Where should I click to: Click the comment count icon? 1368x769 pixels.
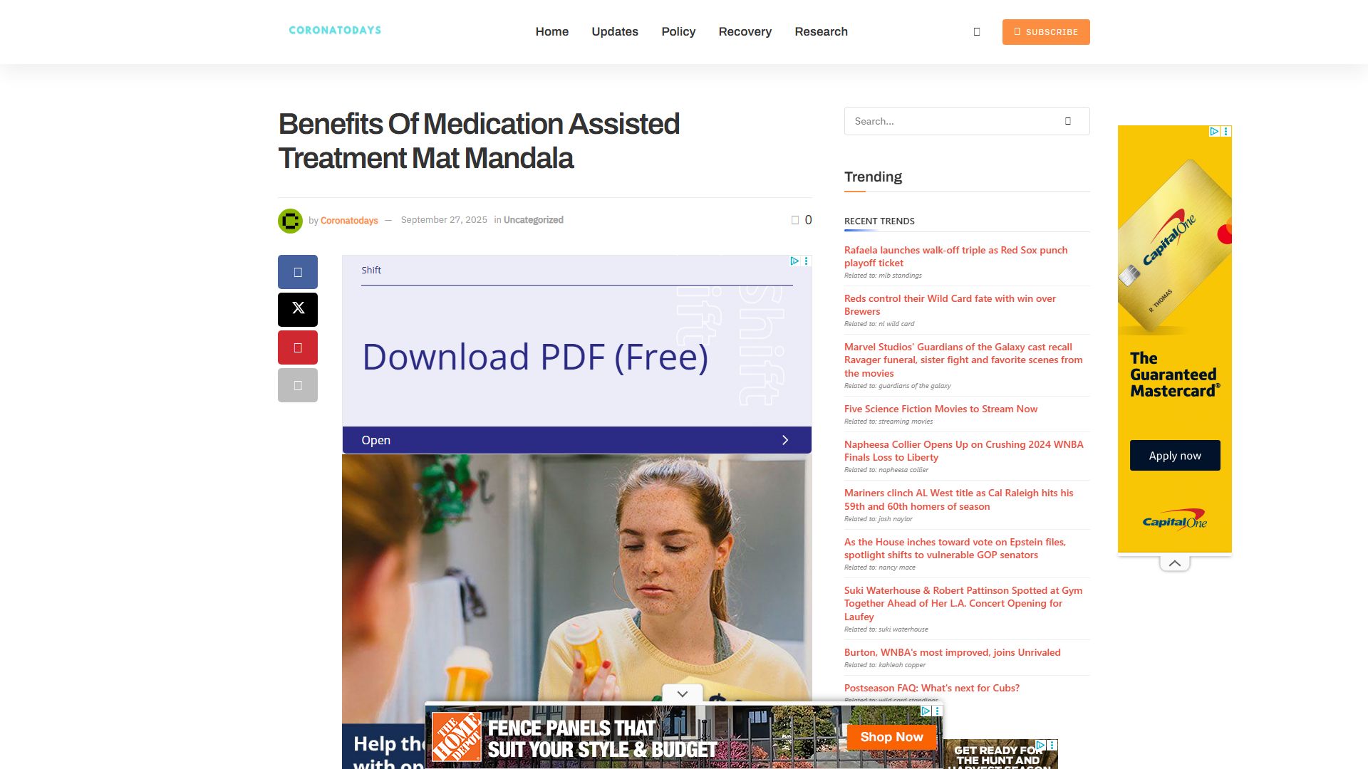coord(795,220)
